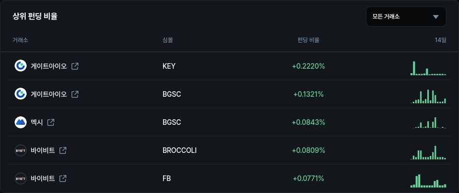View the KEY 14-day funding sparkline
459x193 pixels.
(x=428, y=68)
